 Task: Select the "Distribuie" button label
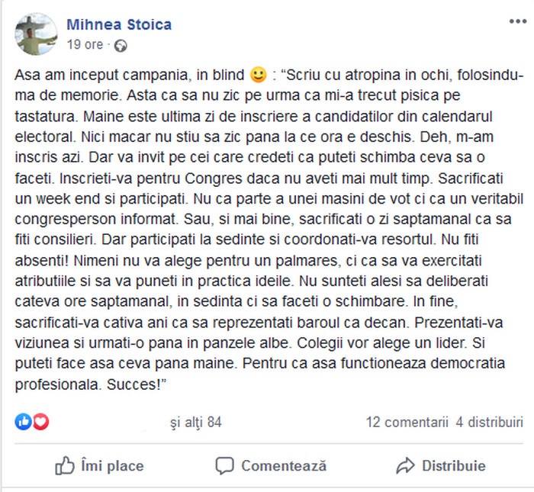point(454,466)
